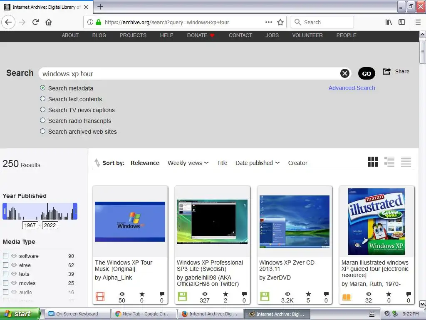Toggle eye icon next to movies
Screen dimensions: 426x320
14,283
